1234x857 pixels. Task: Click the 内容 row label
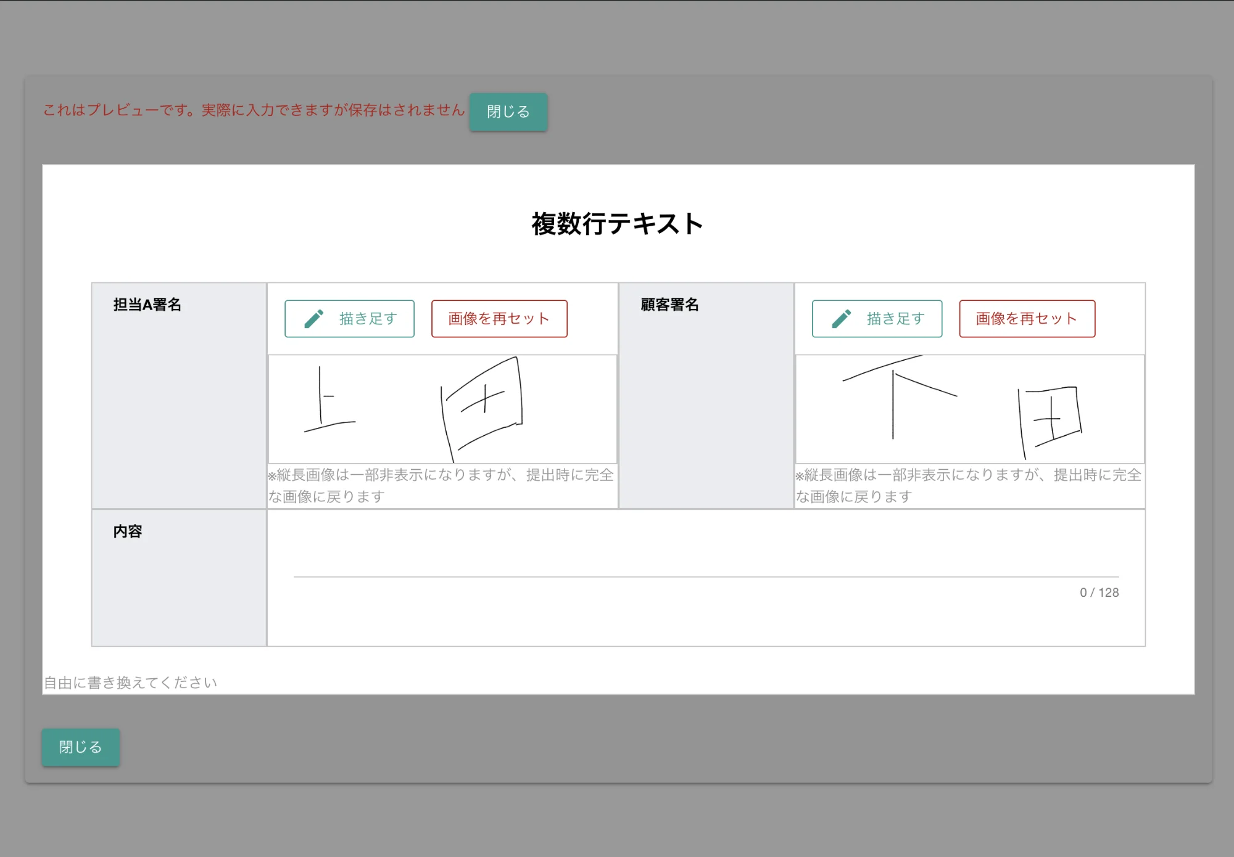pyautogui.click(x=128, y=531)
